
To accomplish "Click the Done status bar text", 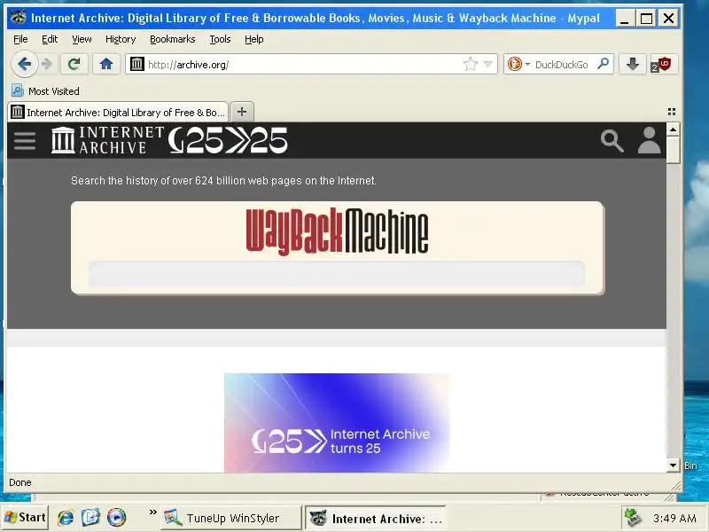I will 20,482.
